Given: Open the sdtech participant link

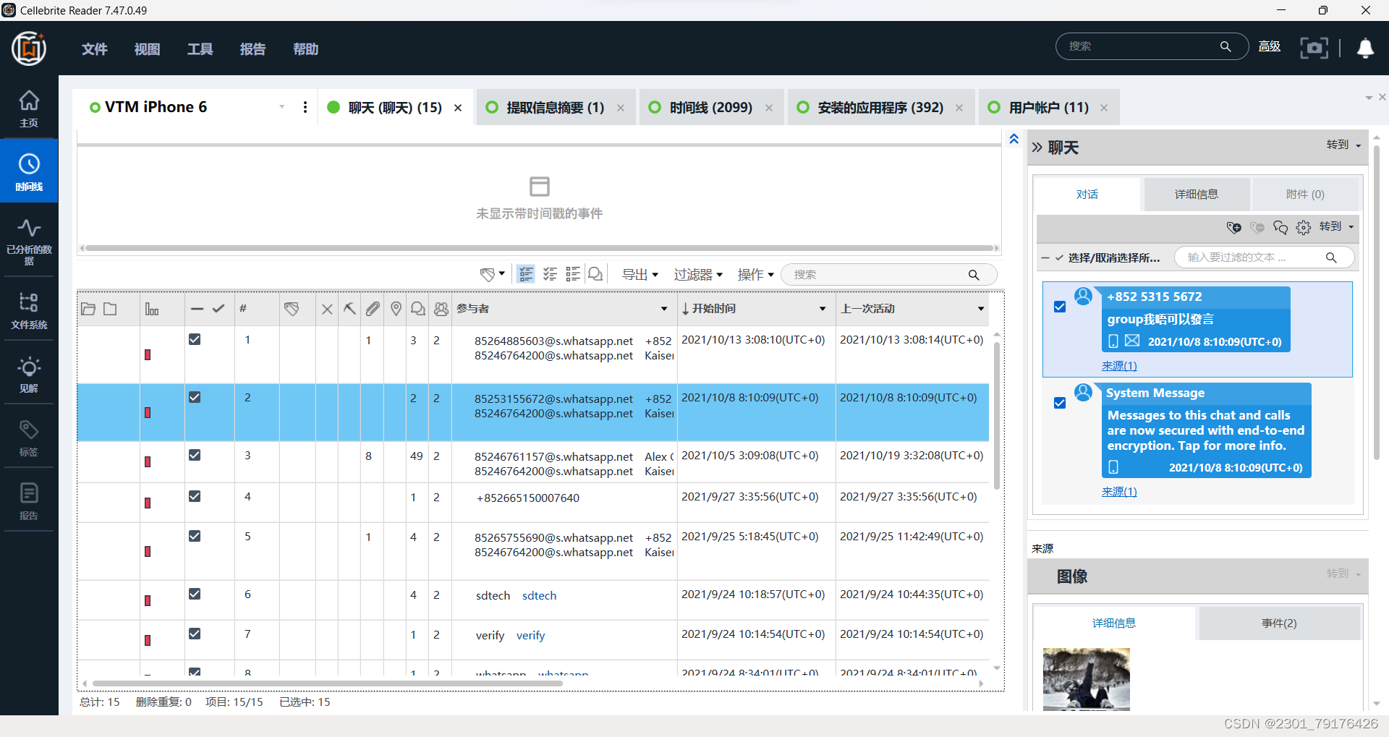Looking at the screenshot, I should [x=539, y=596].
